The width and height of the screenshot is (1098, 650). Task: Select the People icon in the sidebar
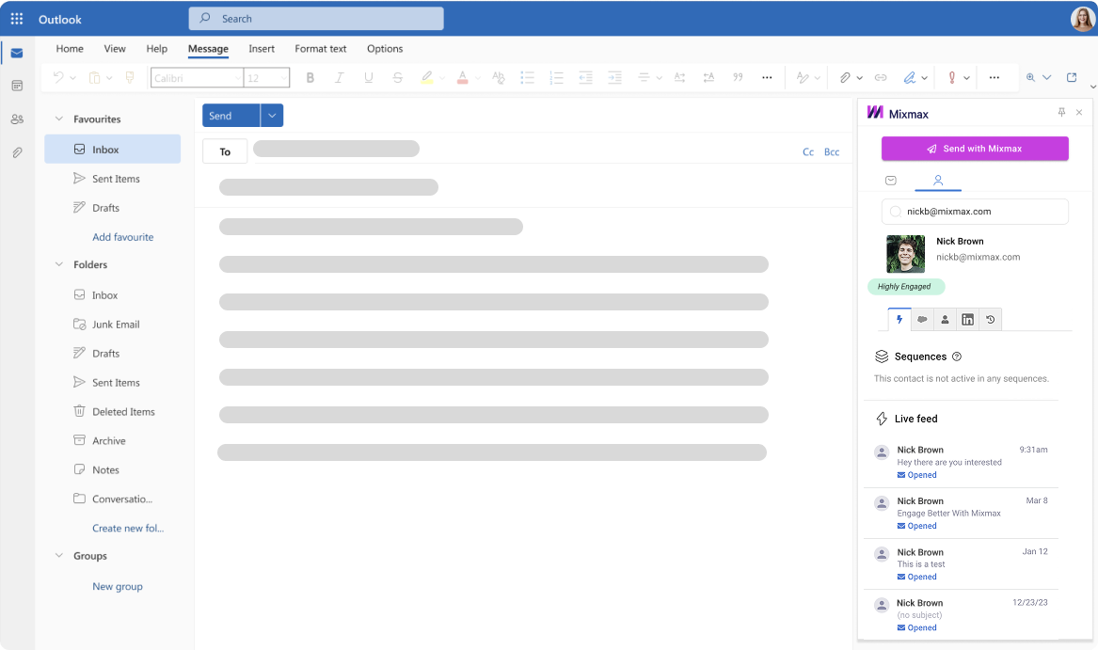(16, 119)
